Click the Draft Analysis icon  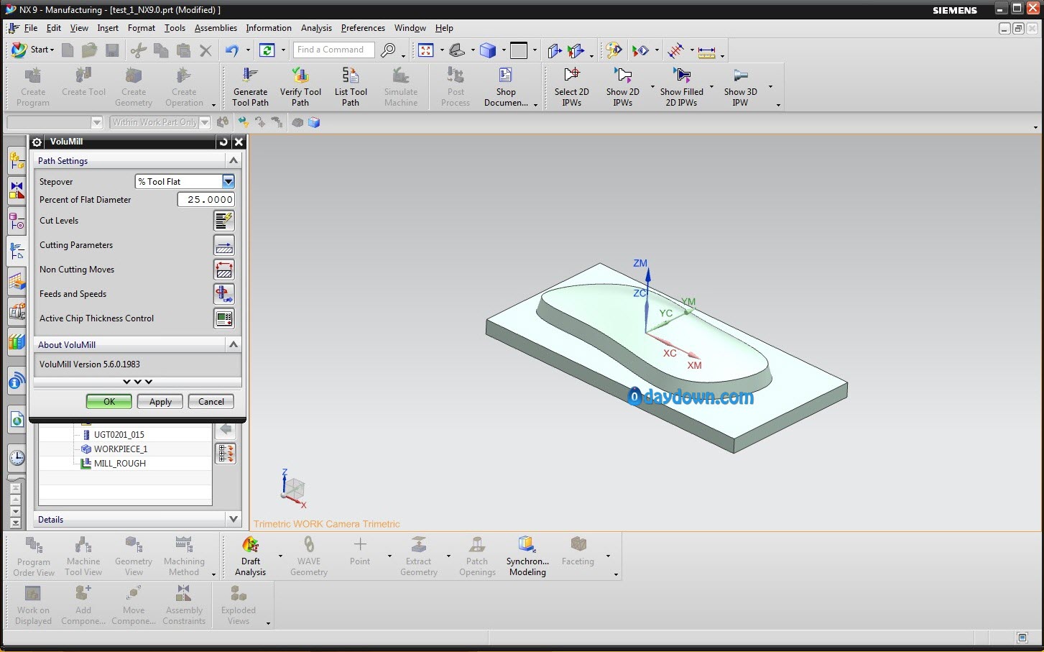tap(250, 544)
